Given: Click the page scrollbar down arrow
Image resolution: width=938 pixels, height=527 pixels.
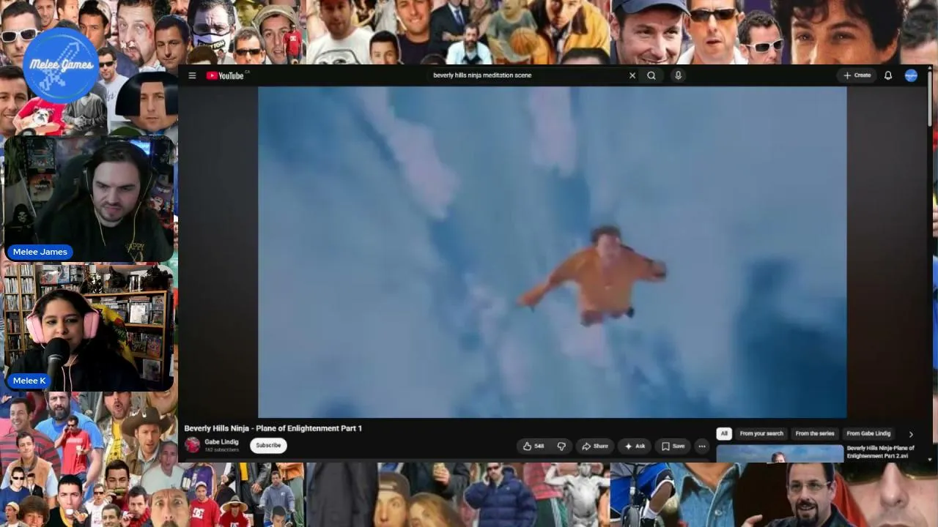Looking at the screenshot, I should coord(930,459).
